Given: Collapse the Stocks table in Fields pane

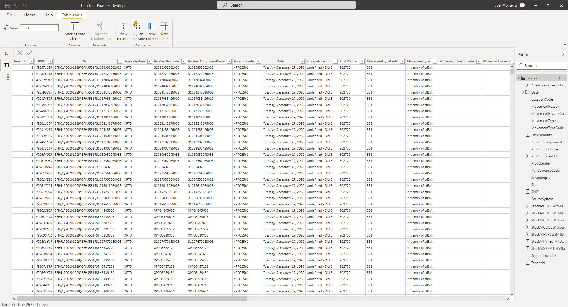Looking at the screenshot, I should point(519,78).
